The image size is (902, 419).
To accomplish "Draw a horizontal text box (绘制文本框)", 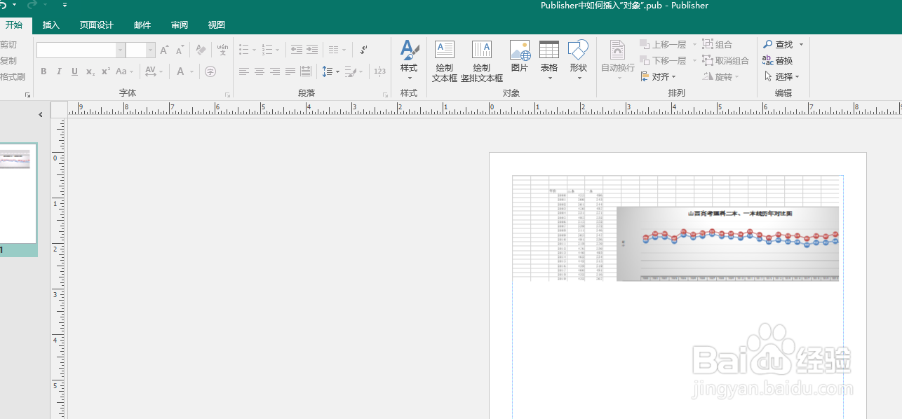I will tap(445, 61).
